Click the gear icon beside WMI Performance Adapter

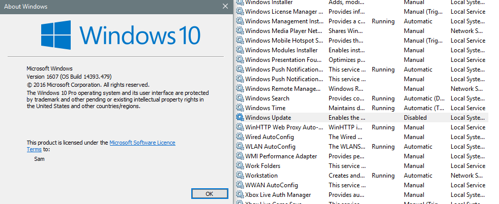click(240, 156)
